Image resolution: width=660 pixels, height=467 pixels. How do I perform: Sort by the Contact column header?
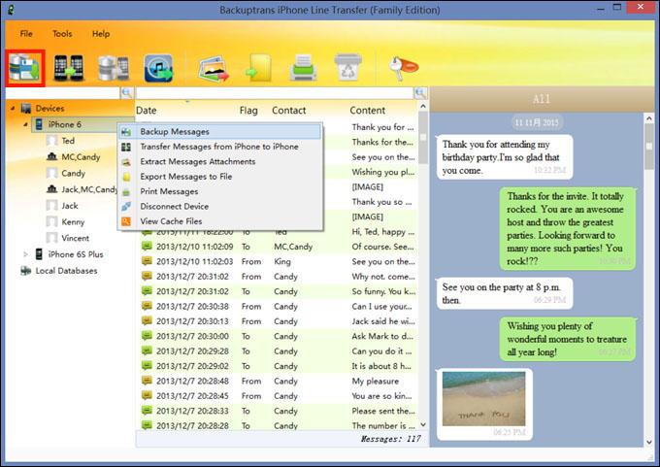coord(289,111)
